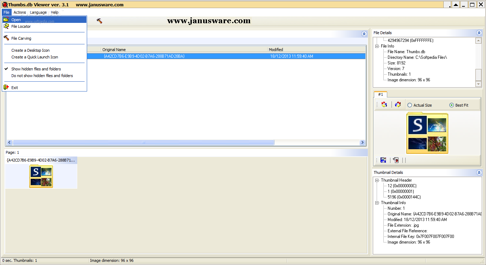Select 12 (0x0000000C) header value
The width and height of the screenshot is (486, 265).
(402, 186)
